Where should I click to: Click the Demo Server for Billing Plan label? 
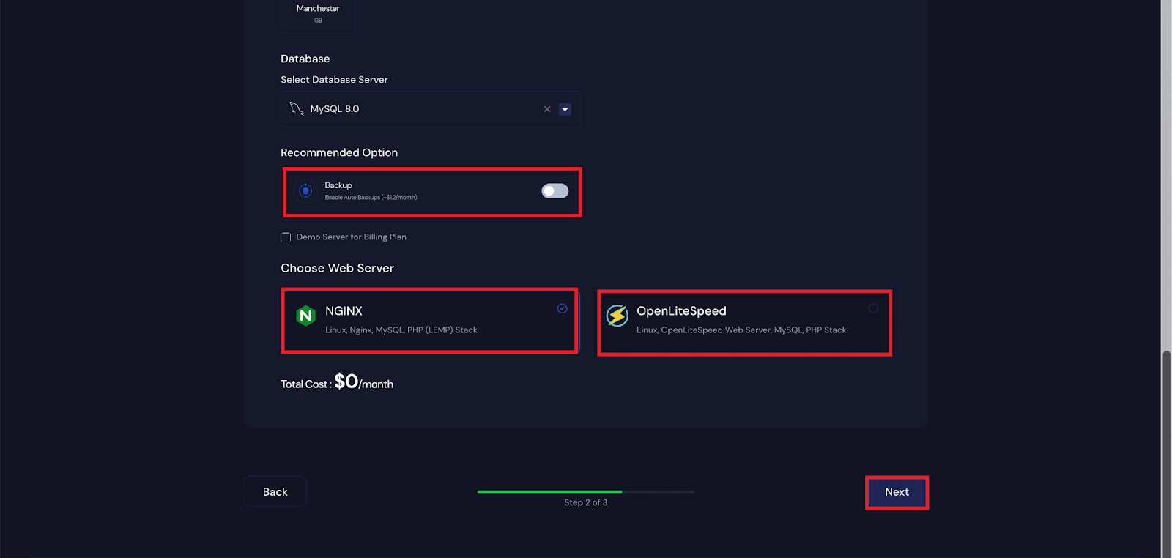pos(351,237)
